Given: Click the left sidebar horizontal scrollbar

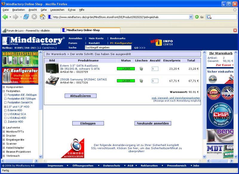Looking at the screenshot, I should (19, 161).
